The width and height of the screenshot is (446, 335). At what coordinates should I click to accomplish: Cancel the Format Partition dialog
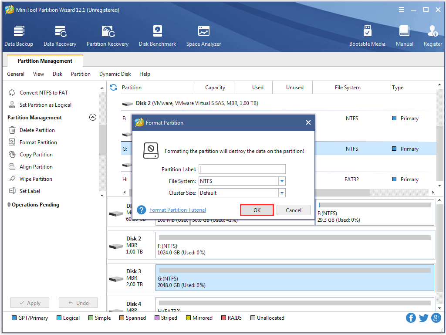tap(293, 210)
